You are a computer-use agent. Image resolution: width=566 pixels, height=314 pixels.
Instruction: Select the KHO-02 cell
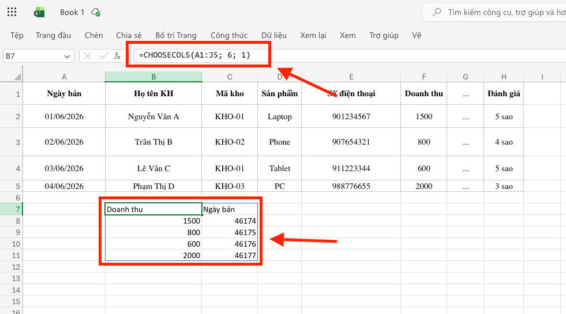point(230,142)
